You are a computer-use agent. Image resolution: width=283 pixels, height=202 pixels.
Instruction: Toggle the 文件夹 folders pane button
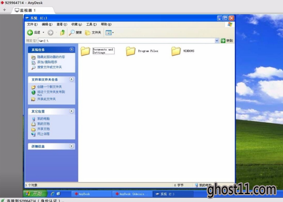(x=93, y=32)
